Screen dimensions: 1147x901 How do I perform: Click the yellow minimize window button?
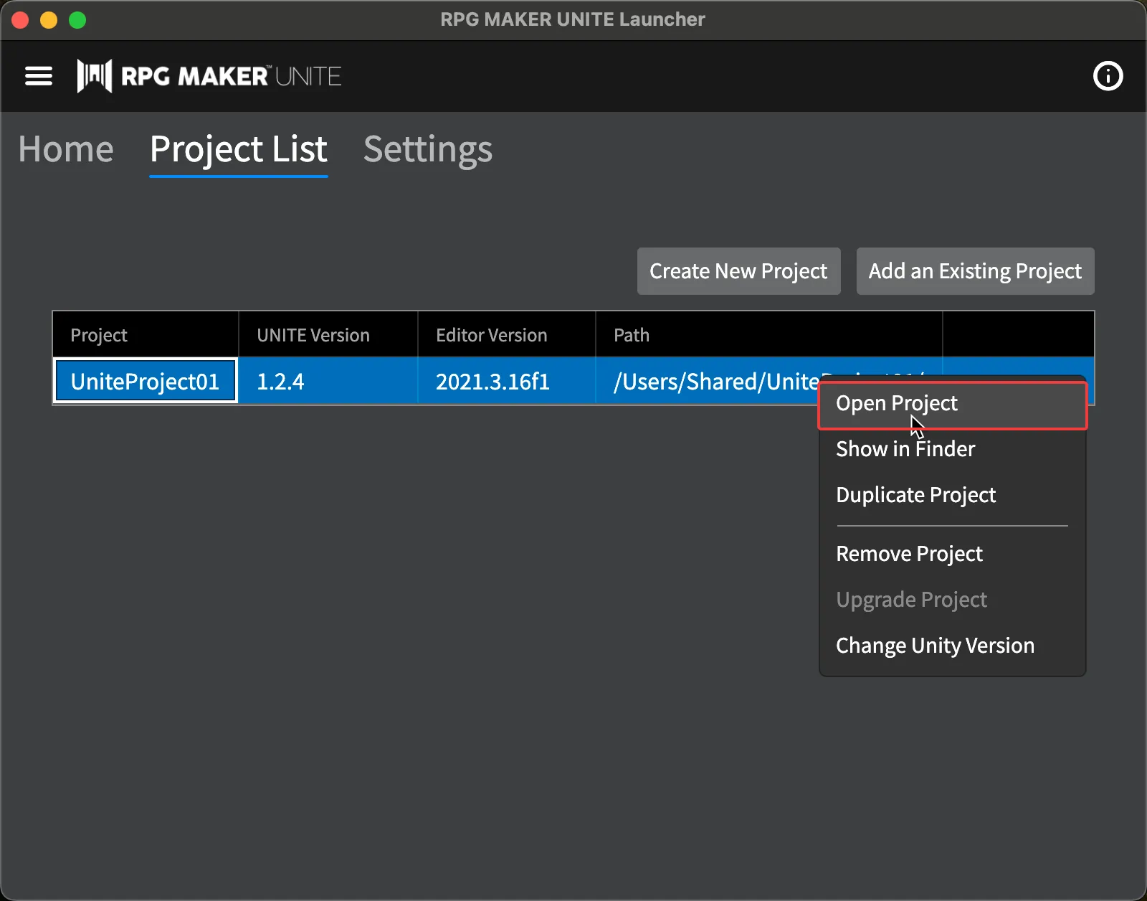(49, 20)
